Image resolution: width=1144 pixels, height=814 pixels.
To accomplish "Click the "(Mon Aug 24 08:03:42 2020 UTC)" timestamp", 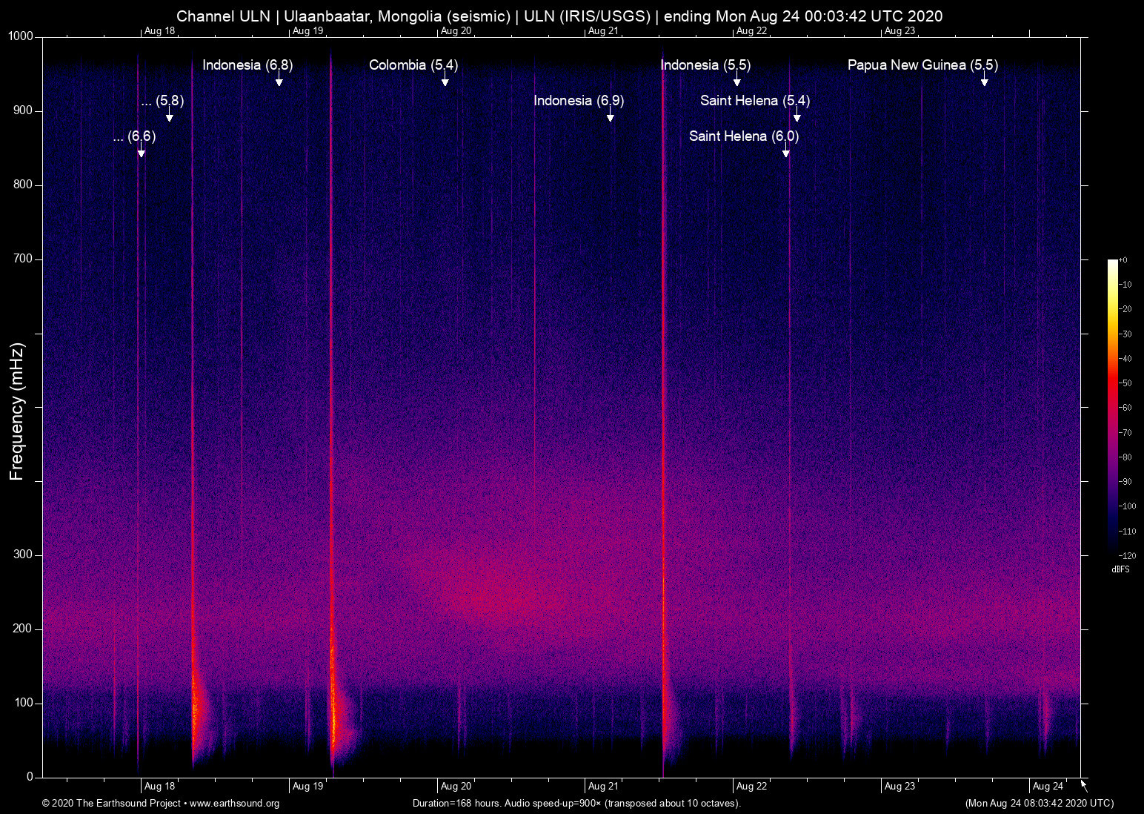I will [1039, 804].
